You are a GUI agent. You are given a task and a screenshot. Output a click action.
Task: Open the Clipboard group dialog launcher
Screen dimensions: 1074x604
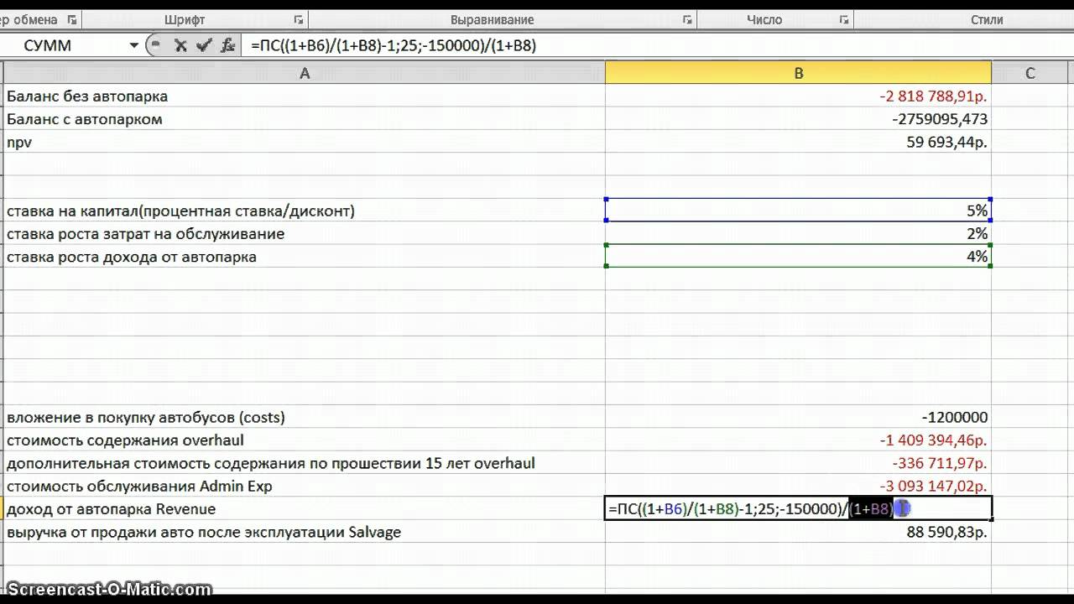point(71,19)
